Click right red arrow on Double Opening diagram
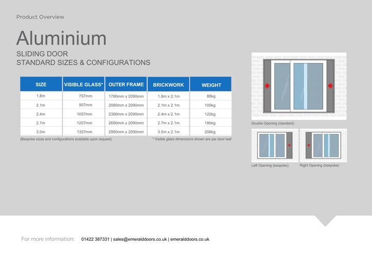Image resolution: width=372 pixels, height=263 pixels. click(x=330, y=86)
